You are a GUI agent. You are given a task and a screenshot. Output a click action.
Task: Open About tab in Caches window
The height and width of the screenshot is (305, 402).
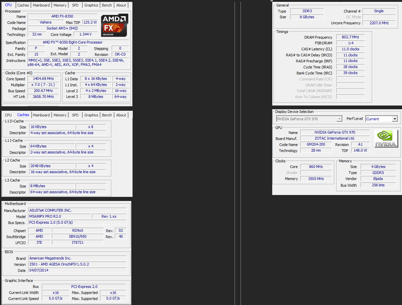click(121, 115)
